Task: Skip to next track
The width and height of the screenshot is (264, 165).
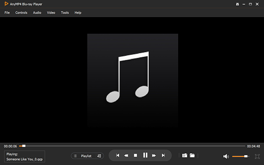Action: coord(163,155)
